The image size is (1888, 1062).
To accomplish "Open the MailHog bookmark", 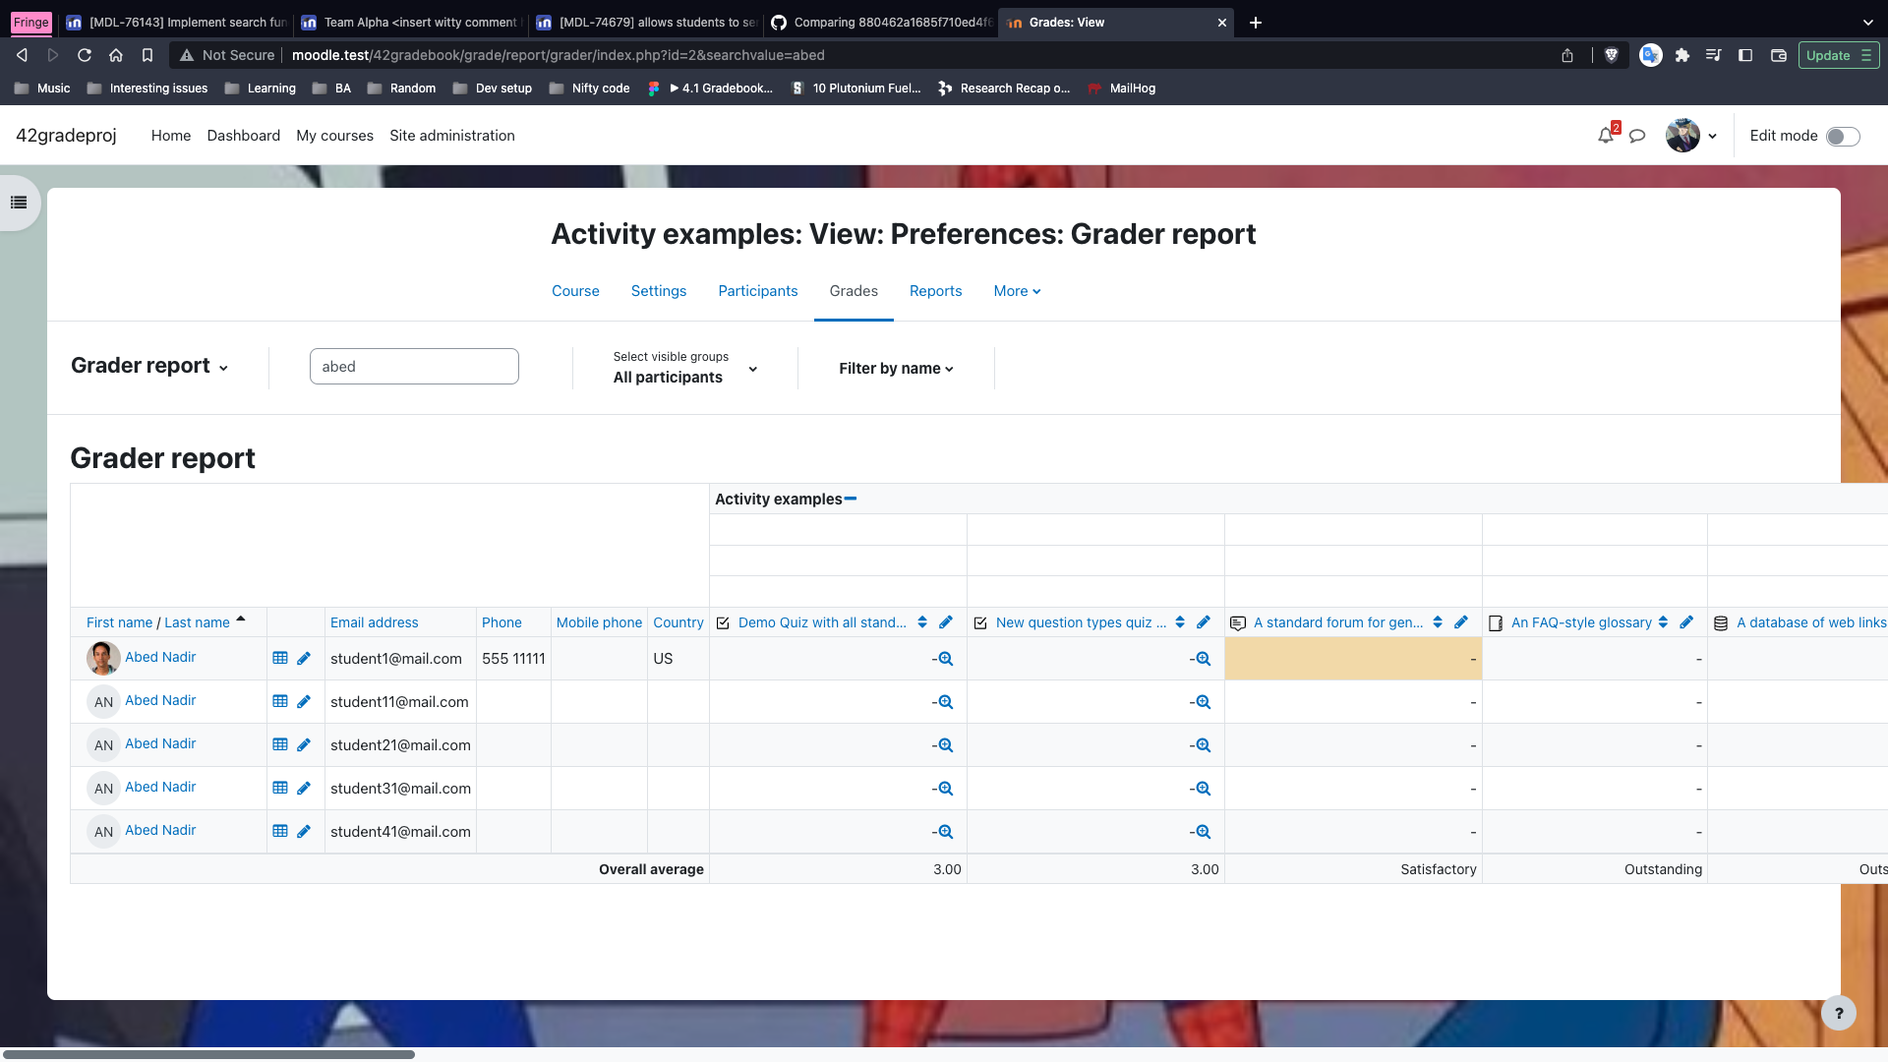I will pos(1122,88).
